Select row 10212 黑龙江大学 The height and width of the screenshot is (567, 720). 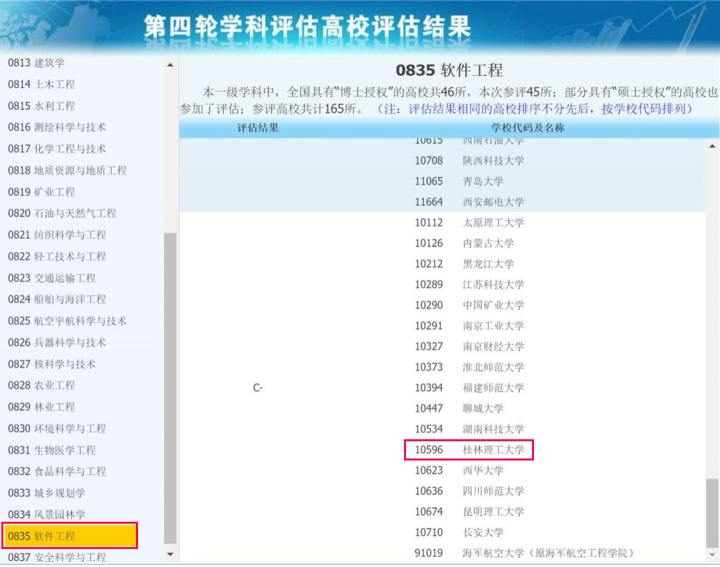tap(464, 264)
